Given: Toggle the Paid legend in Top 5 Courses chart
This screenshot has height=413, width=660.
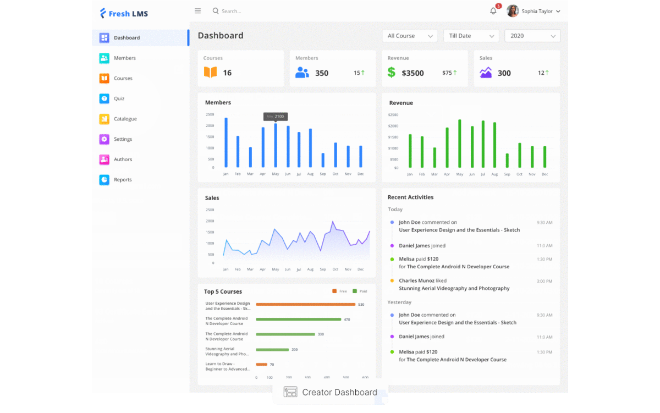Looking at the screenshot, I should tap(360, 291).
